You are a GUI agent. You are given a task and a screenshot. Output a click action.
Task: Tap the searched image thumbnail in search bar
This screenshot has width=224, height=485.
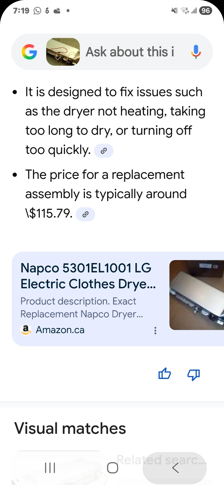click(x=63, y=52)
